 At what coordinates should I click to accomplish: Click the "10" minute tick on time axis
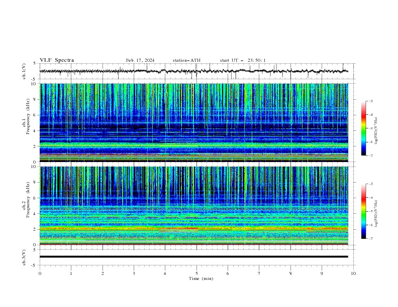(353, 273)
